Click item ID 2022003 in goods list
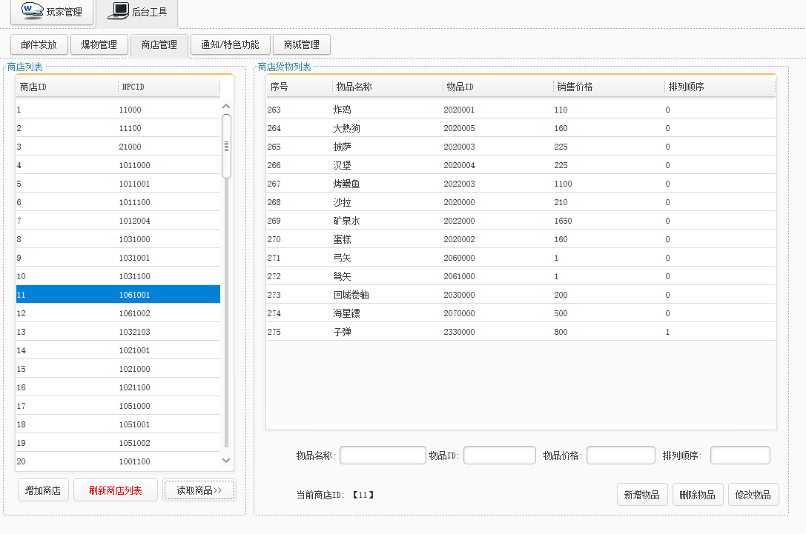The image size is (806, 534). coord(459,184)
